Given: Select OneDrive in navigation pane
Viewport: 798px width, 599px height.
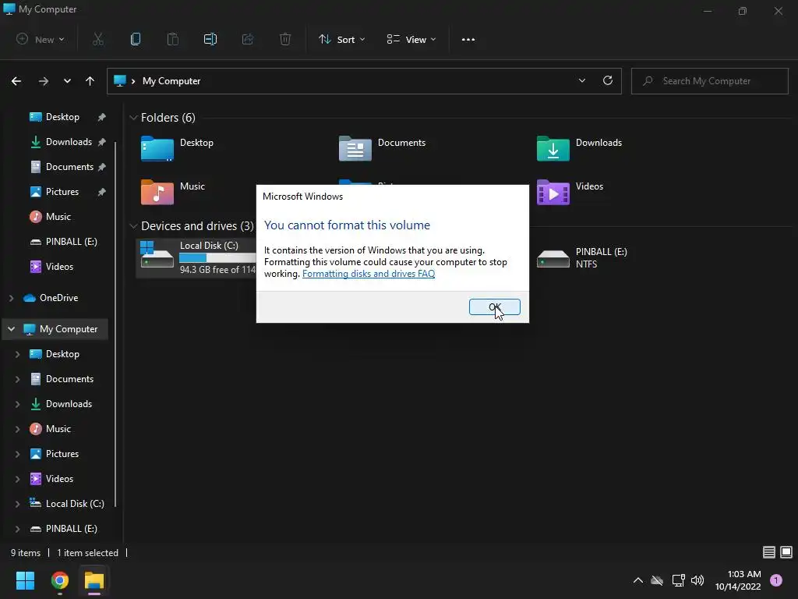Looking at the screenshot, I should [x=51, y=298].
